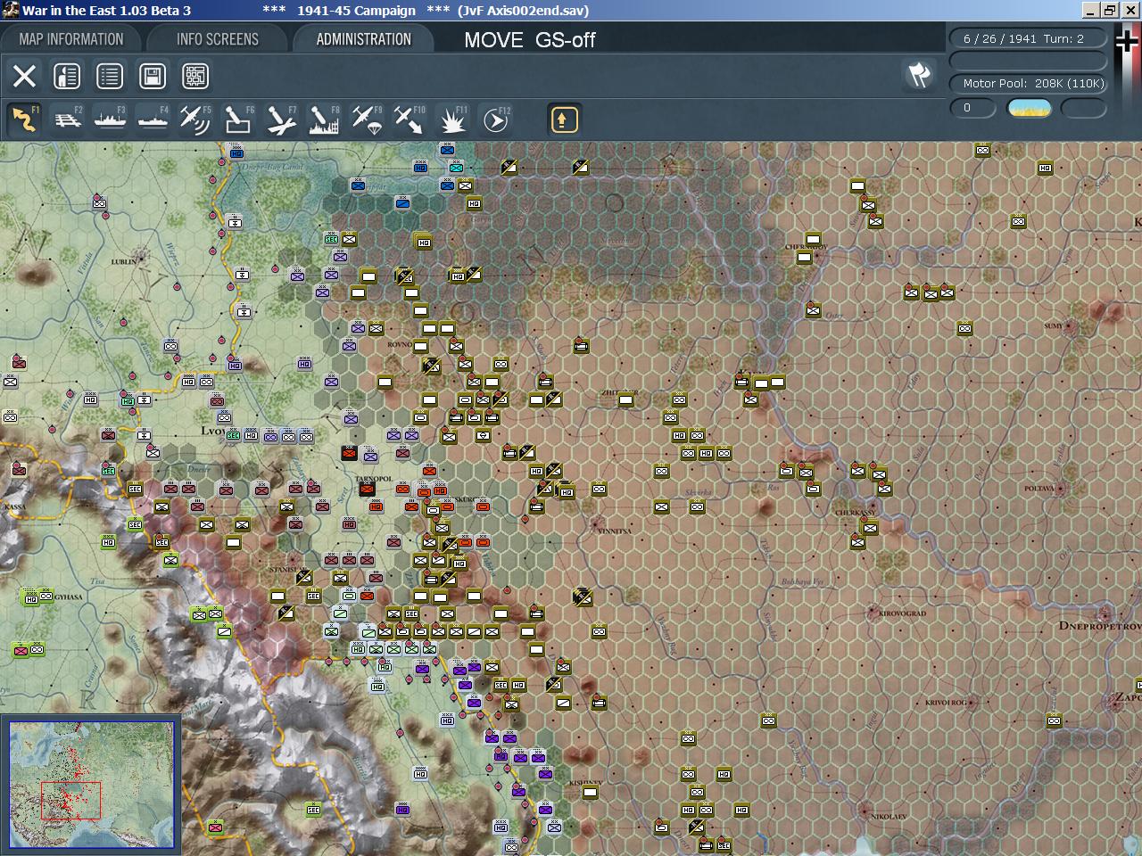Choose Amphibious Transport mode F4

tap(153, 119)
